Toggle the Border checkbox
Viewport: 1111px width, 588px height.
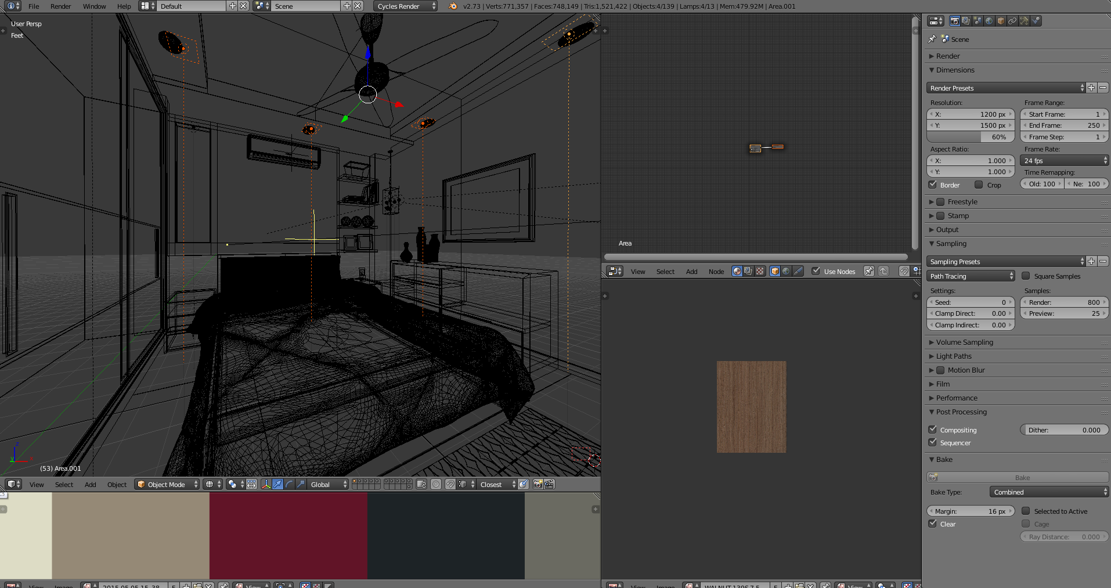pyautogui.click(x=933, y=185)
